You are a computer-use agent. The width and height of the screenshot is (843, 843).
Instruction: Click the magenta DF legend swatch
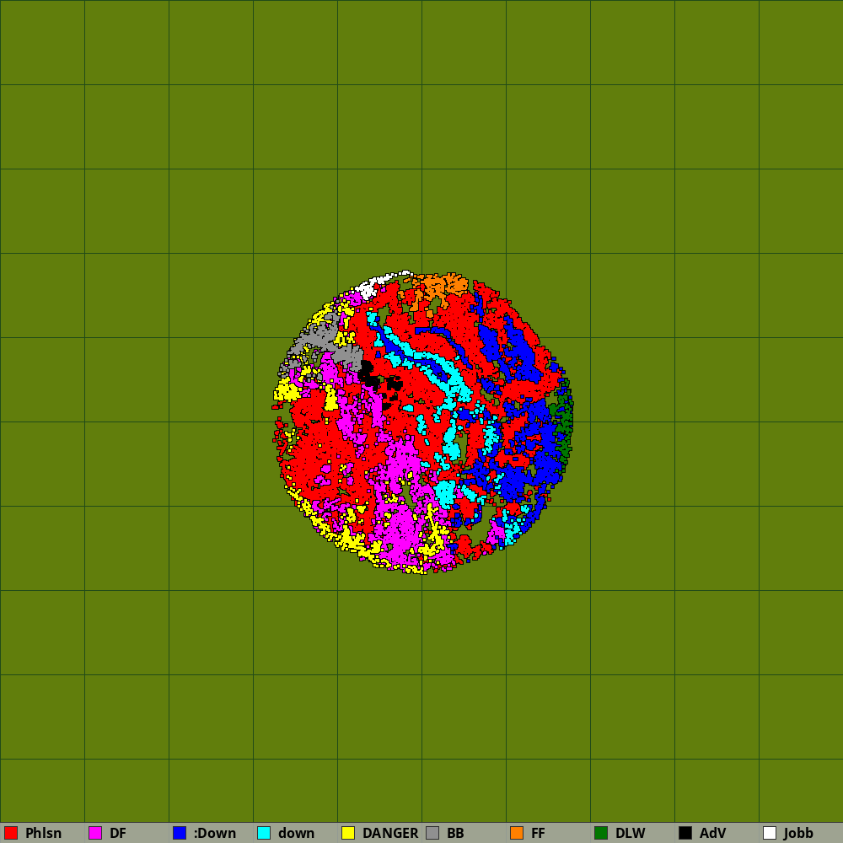click(x=95, y=833)
